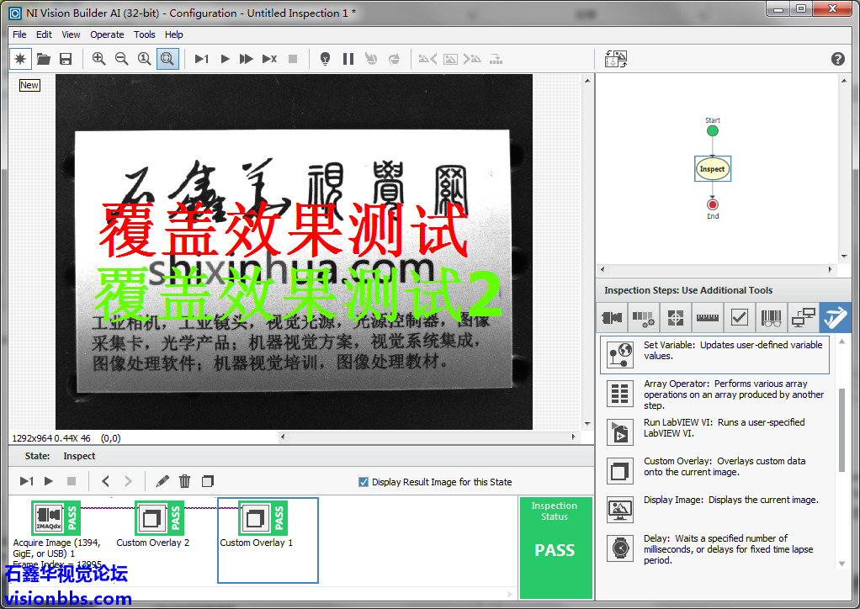The image size is (860, 609).
Task: Pause the running inspection
Action: point(348,59)
